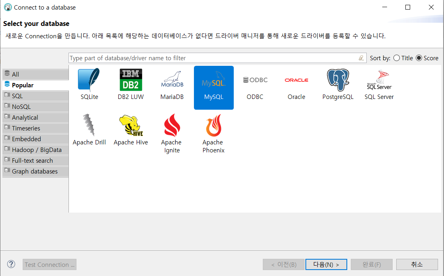Show the All databases category
The width and height of the screenshot is (444, 276).
click(35, 74)
